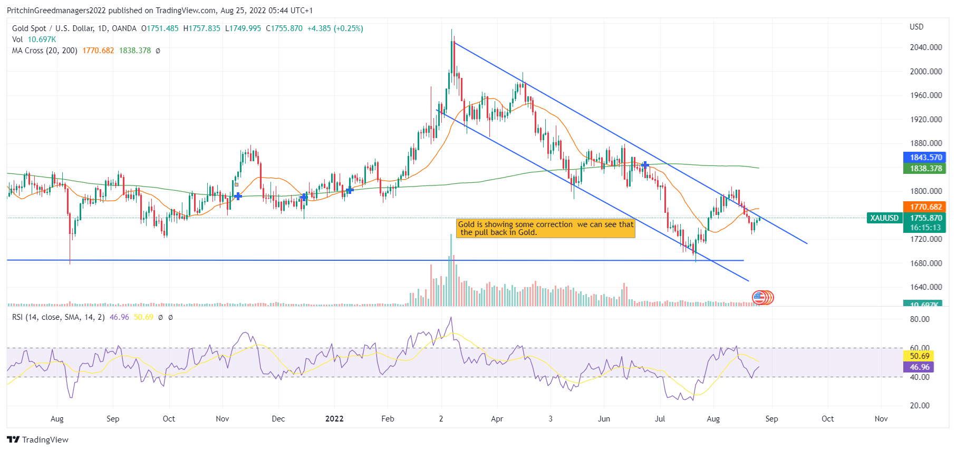Click the orange 1770.682 value in MA legend

point(98,51)
